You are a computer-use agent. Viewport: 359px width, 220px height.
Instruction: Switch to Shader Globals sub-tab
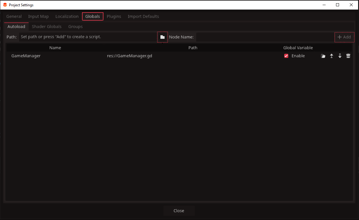tap(47, 27)
